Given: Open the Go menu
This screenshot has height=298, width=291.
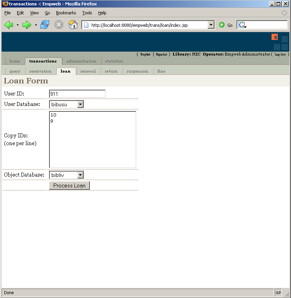Looking at the screenshot, I should (x=47, y=13).
